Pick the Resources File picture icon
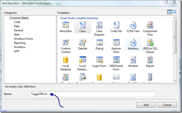Screen dimensions: 182x113 click(83, 77)
